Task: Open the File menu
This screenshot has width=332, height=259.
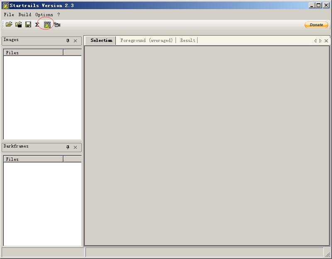Action: pos(9,15)
